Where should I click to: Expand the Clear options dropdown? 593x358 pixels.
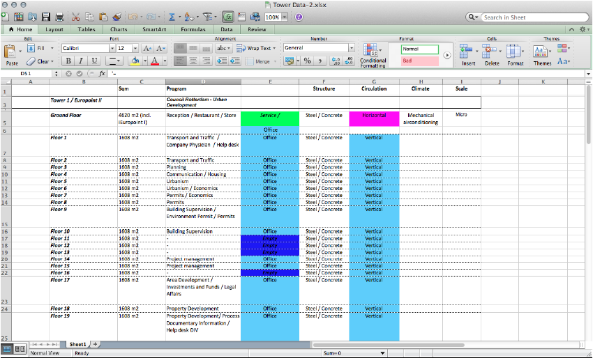coord(52,61)
